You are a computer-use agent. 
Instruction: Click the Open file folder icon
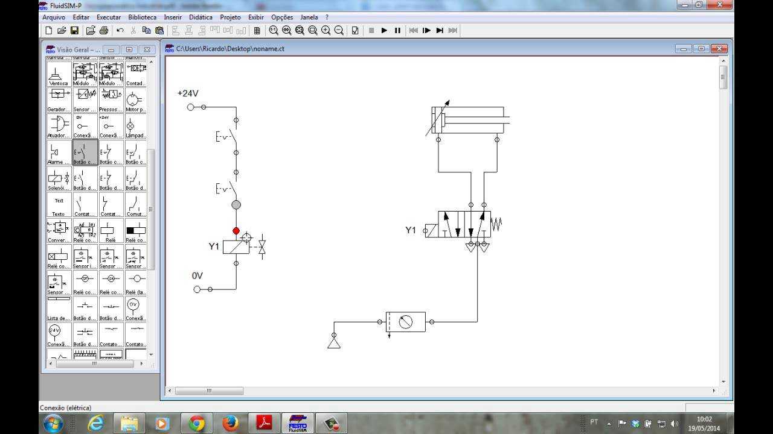(61, 30)
